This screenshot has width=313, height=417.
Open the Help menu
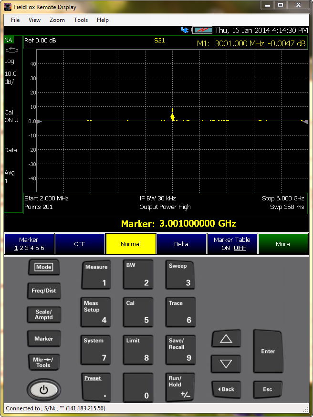(103, 20)
